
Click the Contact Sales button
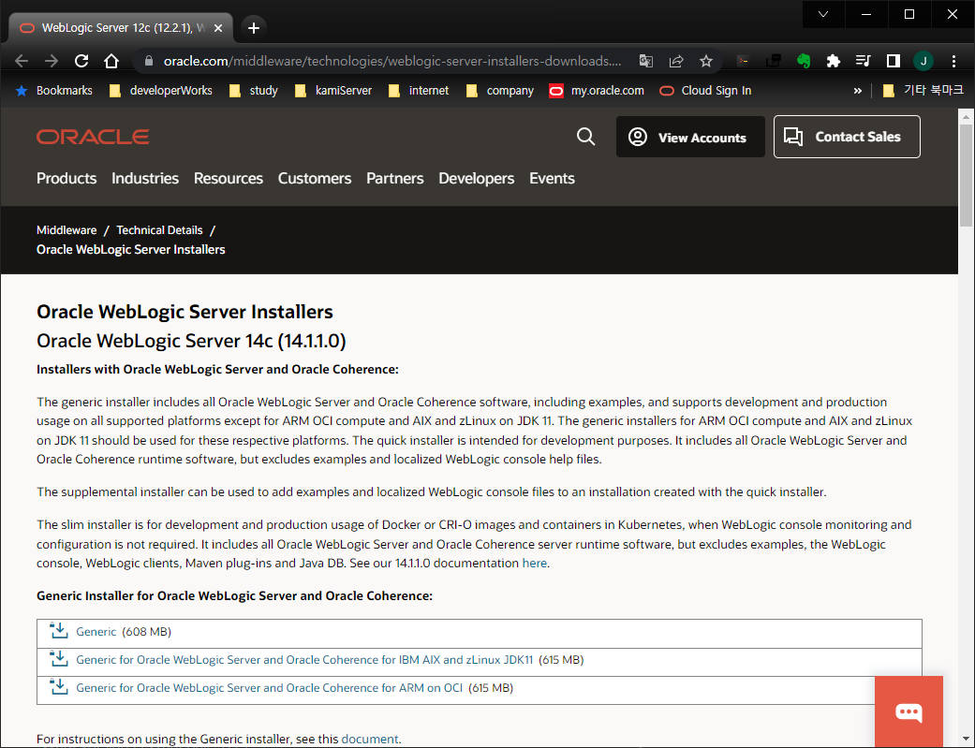point(847,137)
